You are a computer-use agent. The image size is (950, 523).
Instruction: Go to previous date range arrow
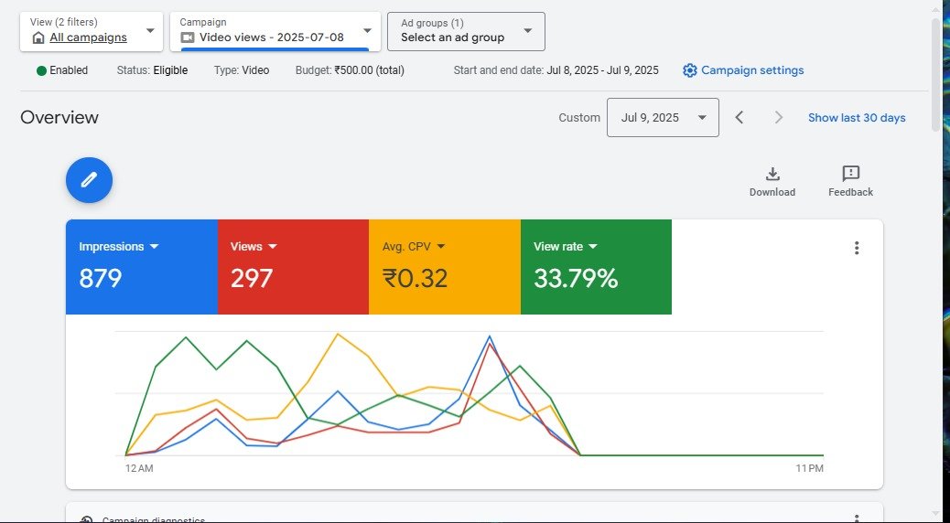[x=739, y=117]
